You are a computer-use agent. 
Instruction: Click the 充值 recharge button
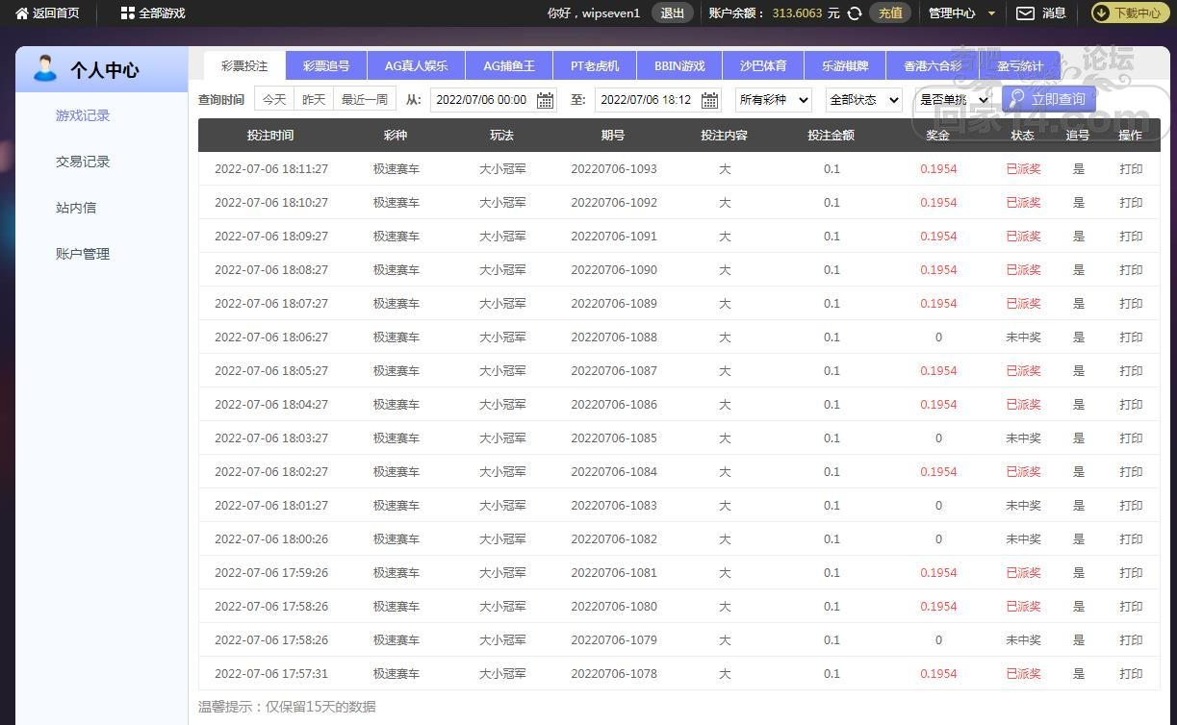(x=890, y=13)
